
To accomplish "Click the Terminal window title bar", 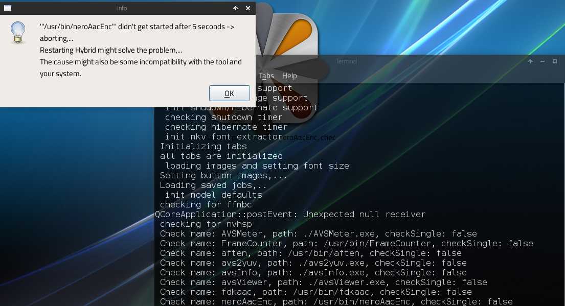I will click(x=409, y=61).
